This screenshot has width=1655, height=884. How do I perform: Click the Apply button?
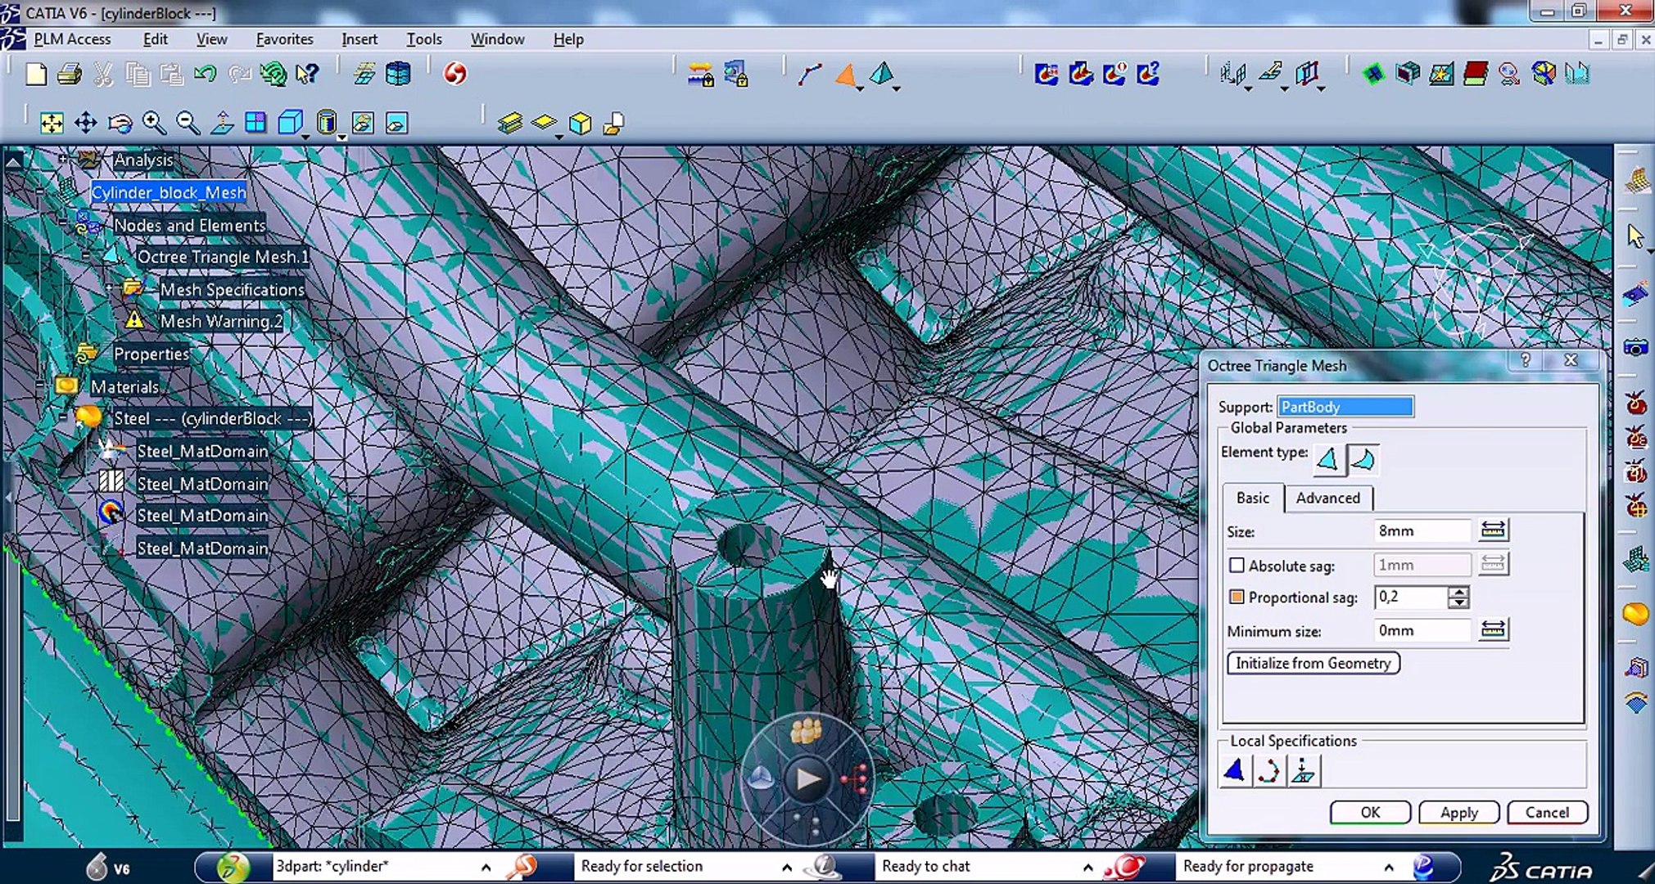point(1458,812)
